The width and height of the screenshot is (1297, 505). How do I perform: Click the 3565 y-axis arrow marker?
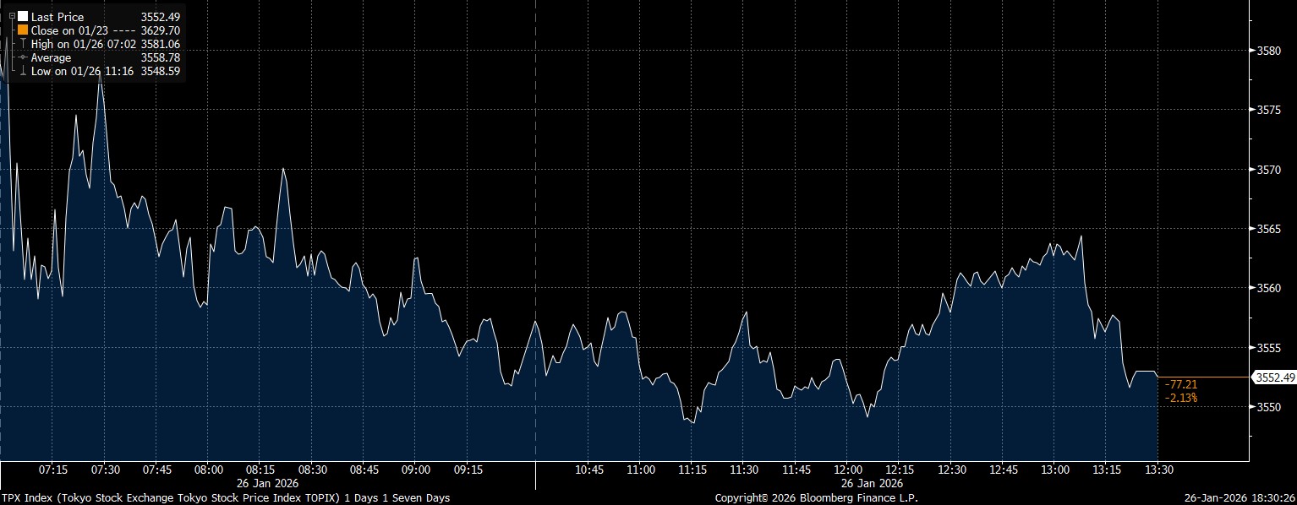point(1251,229)
